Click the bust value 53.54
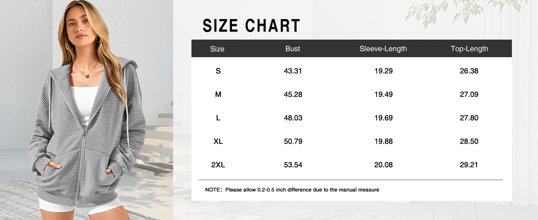 293,165
